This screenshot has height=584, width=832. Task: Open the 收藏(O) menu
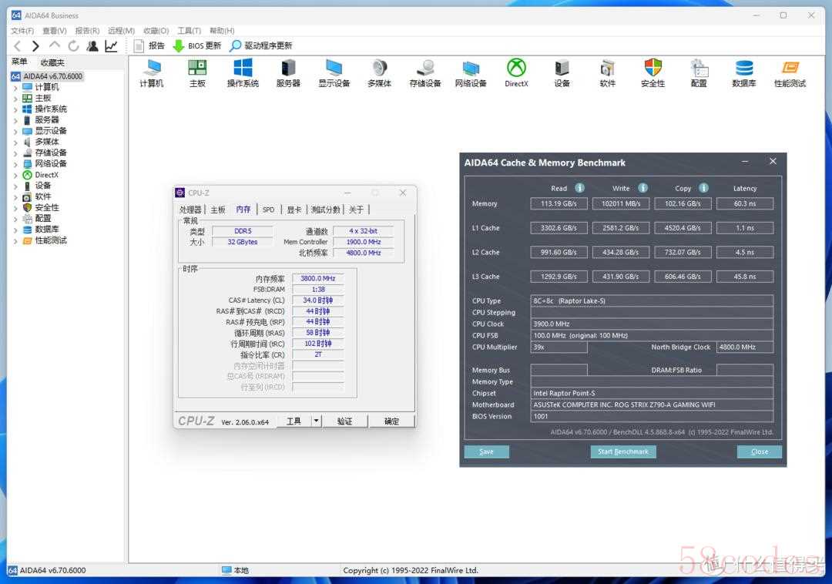point(156,31)
